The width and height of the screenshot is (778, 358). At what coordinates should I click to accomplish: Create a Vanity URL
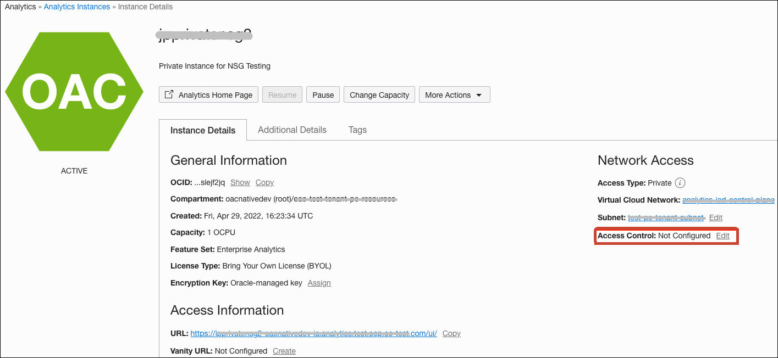click(284, 351)
